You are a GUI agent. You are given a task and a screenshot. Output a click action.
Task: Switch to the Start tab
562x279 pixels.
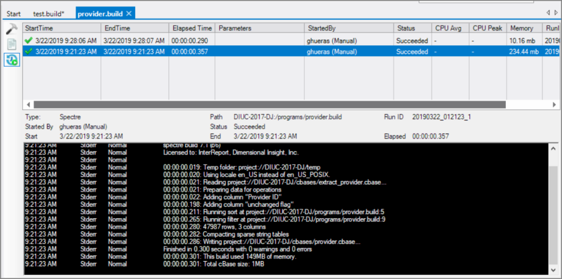[13, 13]
